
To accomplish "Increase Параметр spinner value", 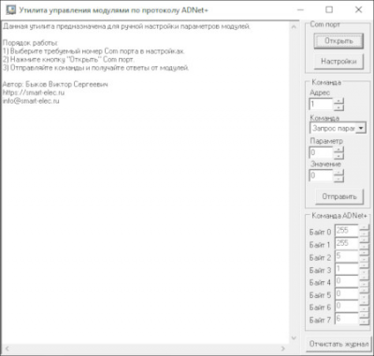I will pos(338,150).
